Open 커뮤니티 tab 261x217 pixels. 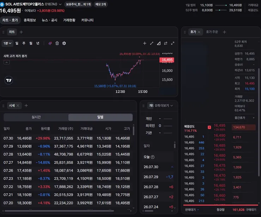point(87,20)
